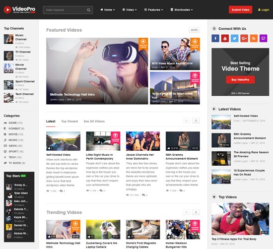The height and width of the screenshot is (249, 273).
Task: Open the Methode Technology Hall Intro featured thumbnail
Action: [97, 71]
